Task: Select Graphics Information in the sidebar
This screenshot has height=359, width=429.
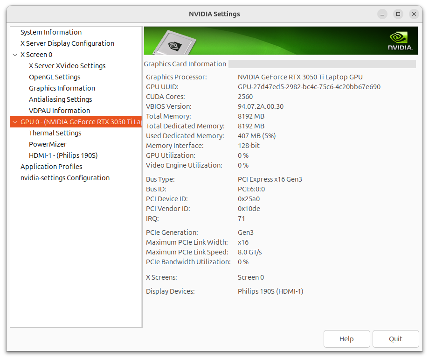Action: [x=62, y=88]
